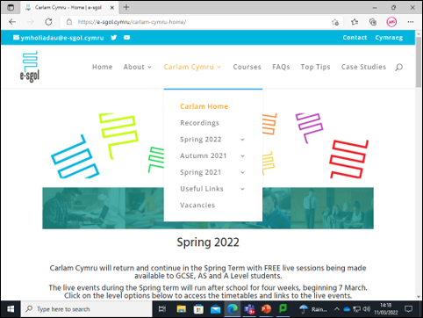Screen dimensions: 423x318
Task: Click the page vertical scrollbar thumb
Action: point(419,61)
